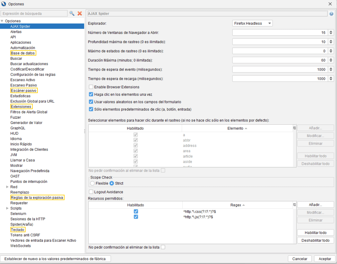This screenshot has width=337, height=264.
Task: Open the Tokens anti CSRF section
Action: coord(25,235)
